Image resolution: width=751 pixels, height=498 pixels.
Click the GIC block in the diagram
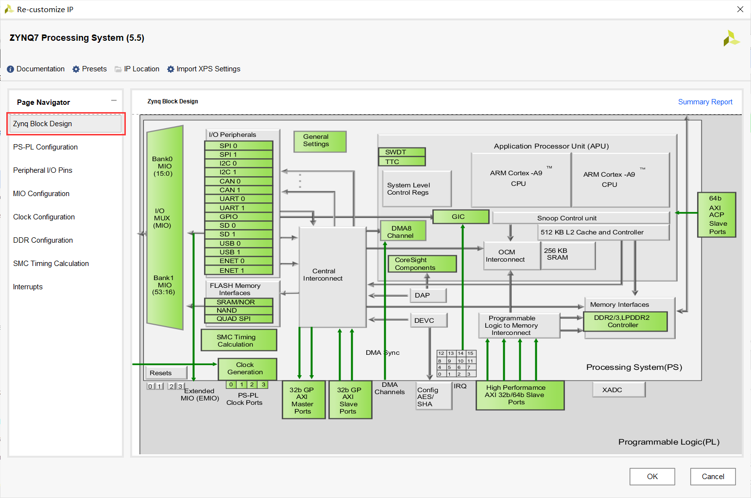tap(460, 216)
